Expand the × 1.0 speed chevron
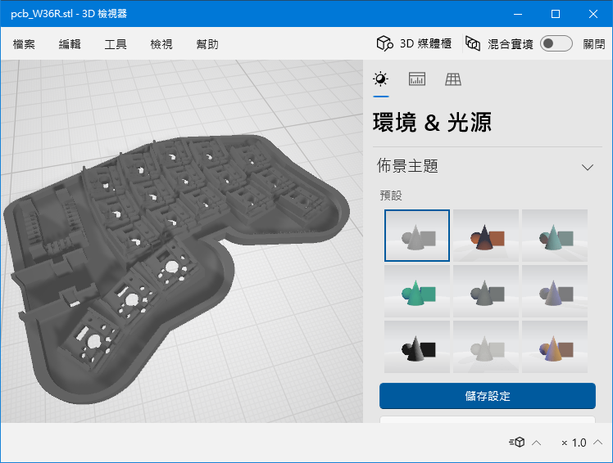Viewport: 613px width, 463px height. pos(597,443)
